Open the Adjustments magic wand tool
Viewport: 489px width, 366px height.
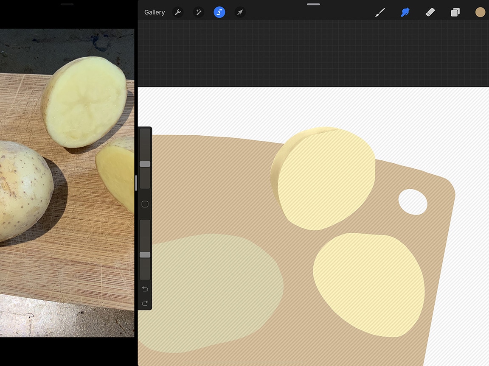coord(198,12)
